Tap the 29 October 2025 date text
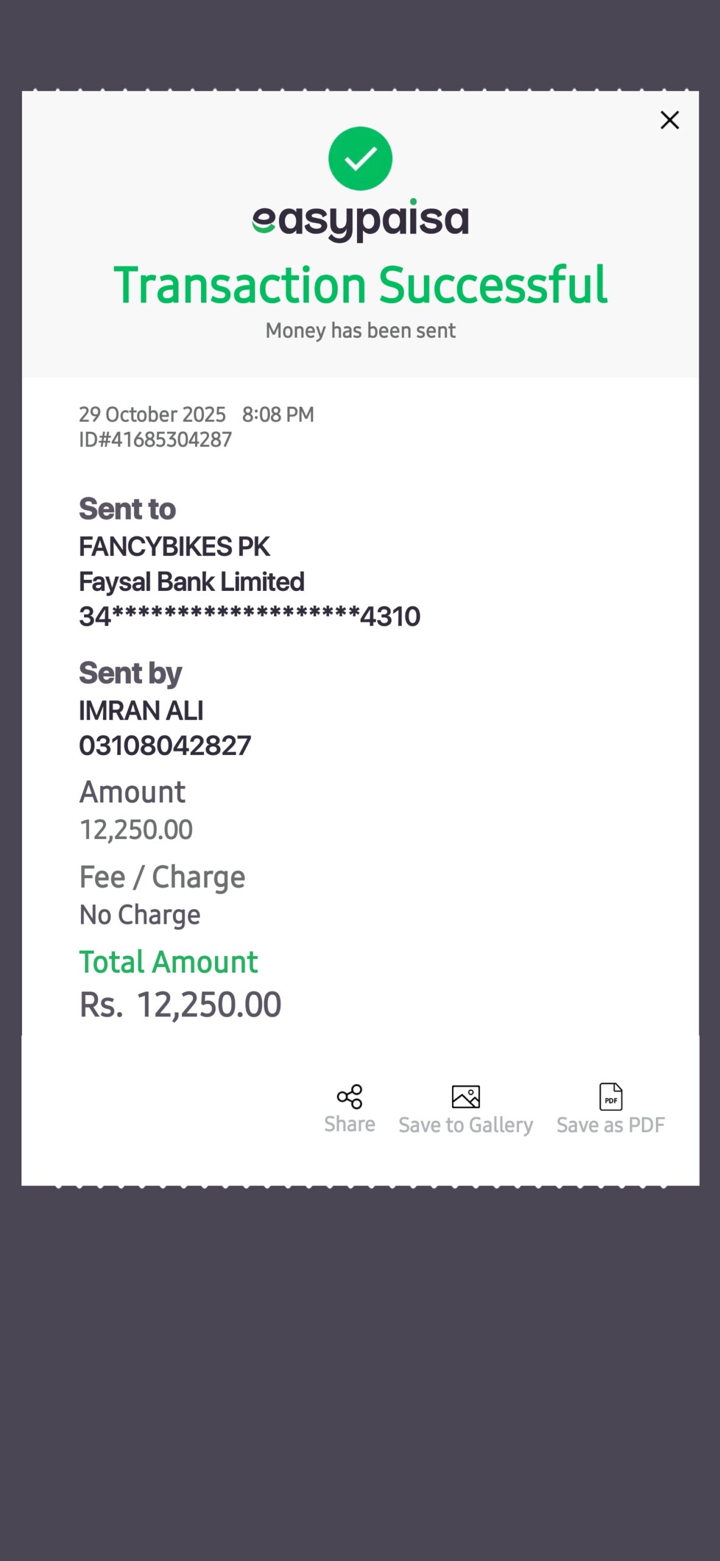Screen dimensions: 720x1561 coord(152,415)
